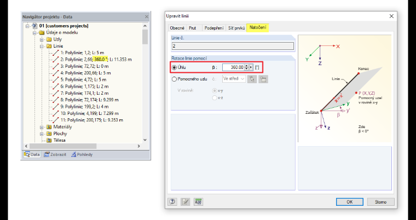
Task: Click the navigator scroll up arrow
Action: click(x=145, y=26)
